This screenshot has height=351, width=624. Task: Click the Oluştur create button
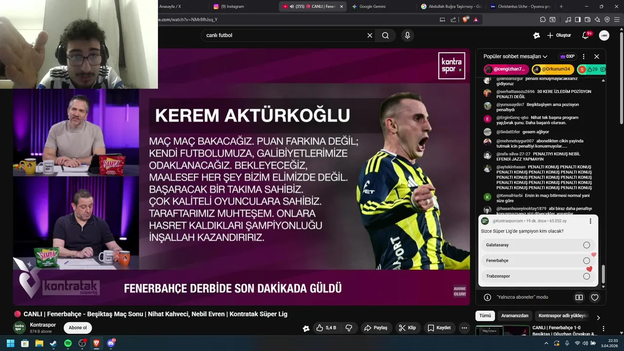pos(559,35)
